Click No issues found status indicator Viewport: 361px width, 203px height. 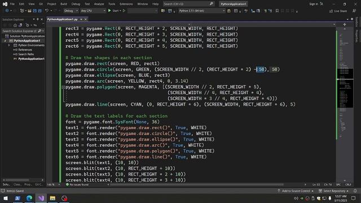pos(77,184)
